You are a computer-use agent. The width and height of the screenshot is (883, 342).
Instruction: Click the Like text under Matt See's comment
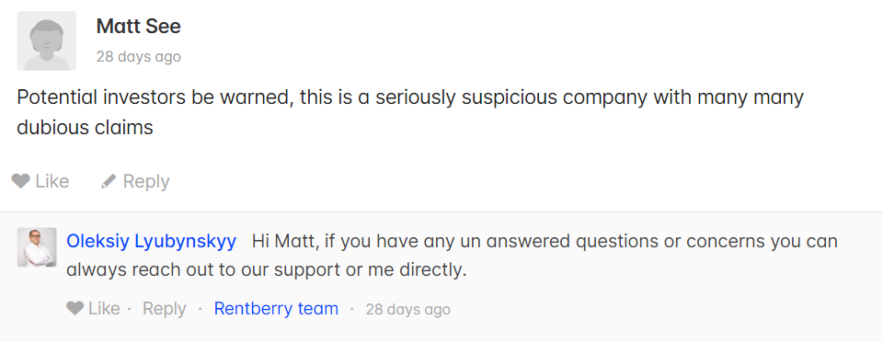pos(52,181)
